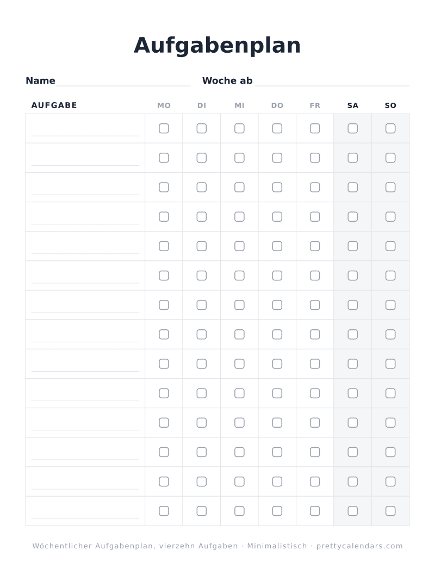Tick the third row MI checkbox

pos(239,187)
